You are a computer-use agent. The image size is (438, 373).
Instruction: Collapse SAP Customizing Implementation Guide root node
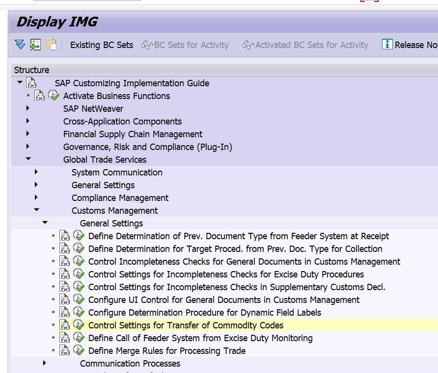[20, 82]
